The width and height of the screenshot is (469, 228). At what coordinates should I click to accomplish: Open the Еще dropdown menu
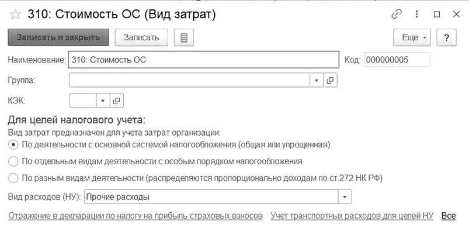coord(412,37)
